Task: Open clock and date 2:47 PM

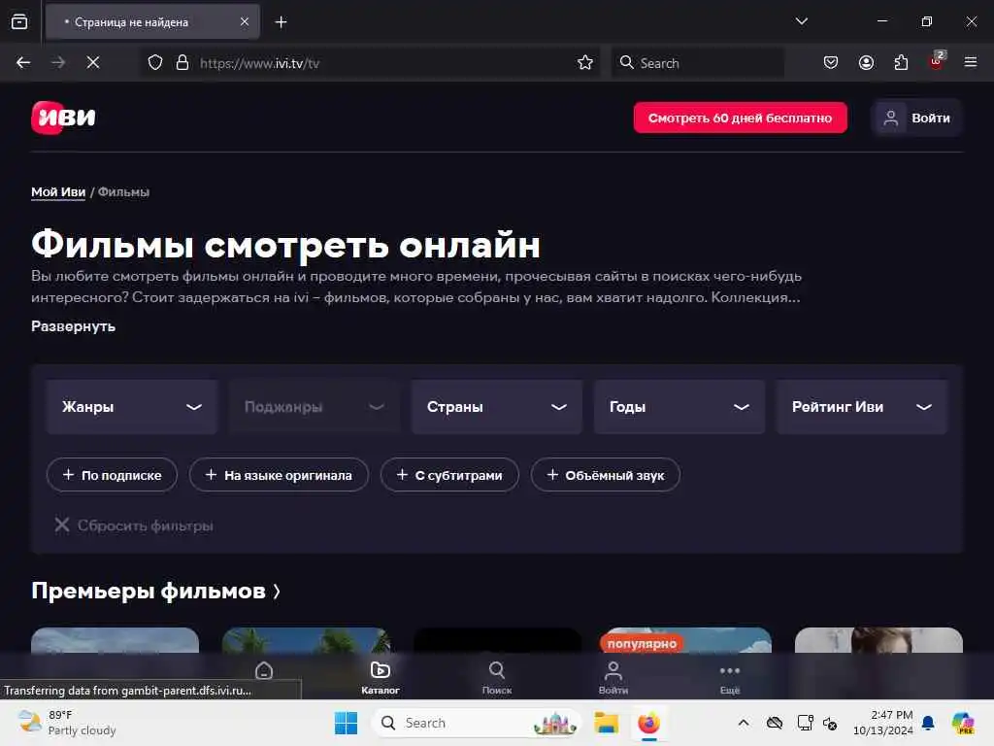Action: pyautogui.click(x=883, y=723)
